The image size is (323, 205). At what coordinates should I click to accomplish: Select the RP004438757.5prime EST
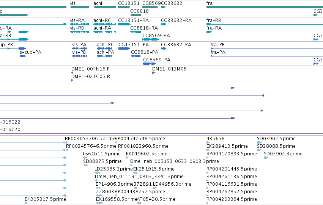(x=115, y=196)
